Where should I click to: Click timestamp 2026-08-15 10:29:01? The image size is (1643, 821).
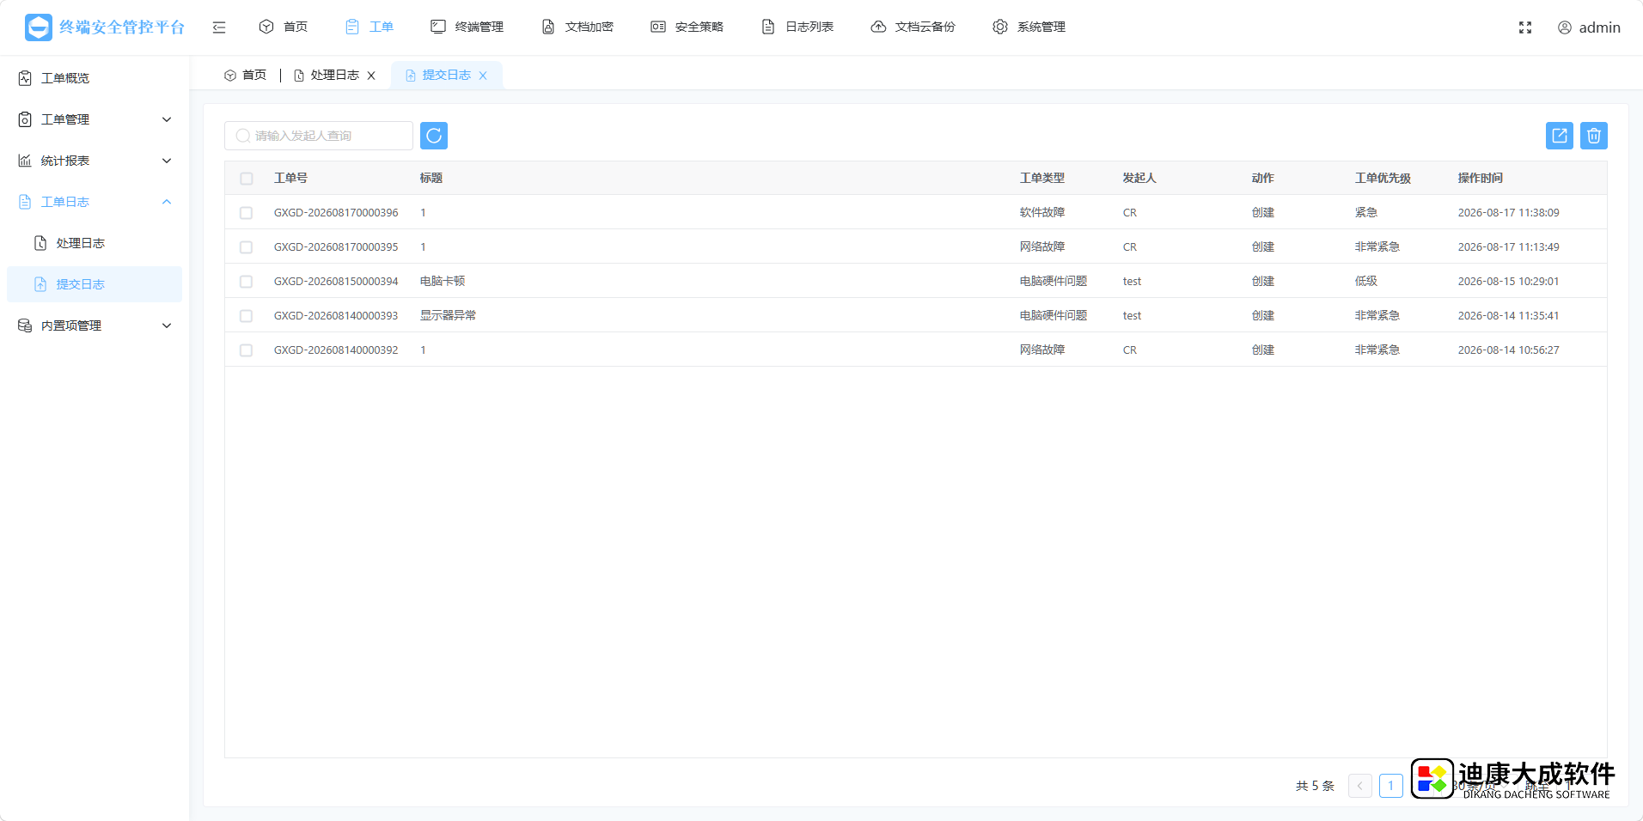(x=1509, y=281)
